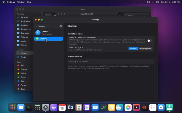This screenshot has width=182, height=113.
Task: Open the Calculator from the dock
Action: click(37, 107)
